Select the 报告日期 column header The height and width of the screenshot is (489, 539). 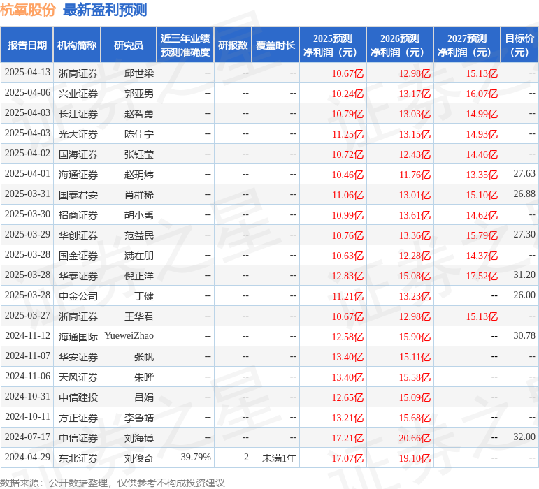coord(27,45)
